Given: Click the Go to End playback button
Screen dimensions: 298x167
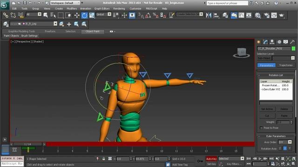Looking at the screenshot, I should (x=271, y=159).
